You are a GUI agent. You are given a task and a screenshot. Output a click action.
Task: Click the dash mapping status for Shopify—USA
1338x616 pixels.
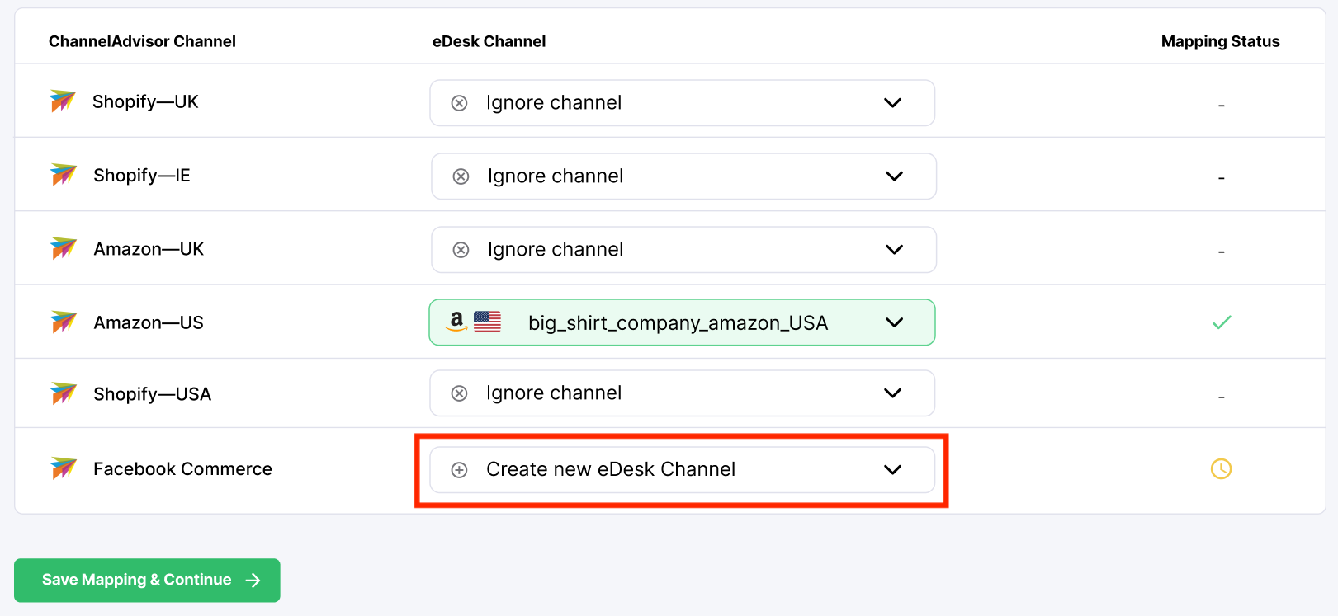(x=1221, y=397)
